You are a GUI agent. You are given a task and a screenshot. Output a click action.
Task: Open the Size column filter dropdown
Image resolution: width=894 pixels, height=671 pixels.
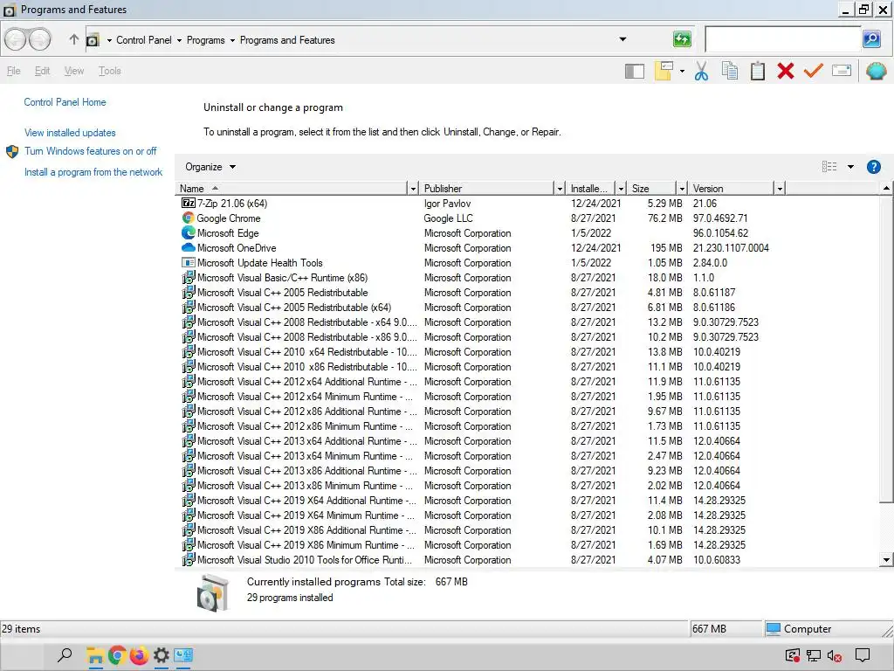click(x=681, y=189)
